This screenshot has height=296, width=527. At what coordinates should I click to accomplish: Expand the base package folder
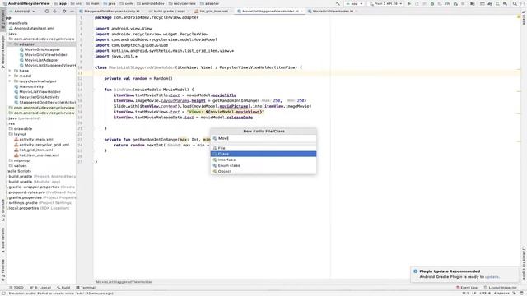point(10,71)
